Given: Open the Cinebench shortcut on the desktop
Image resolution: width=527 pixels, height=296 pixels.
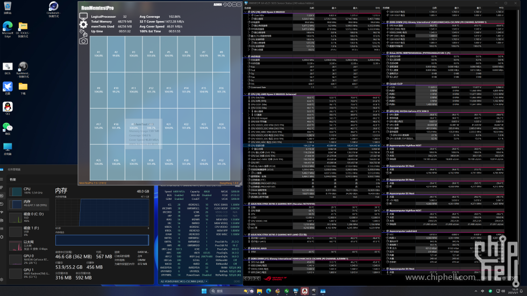Looking at the screenshot, I should 53,9.
